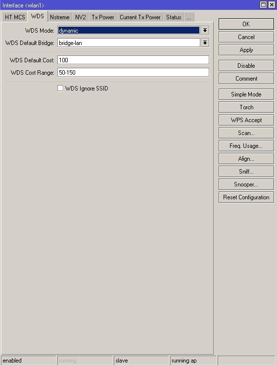
Task: Maximize the Interface wlan1 window
Action: [263, 4]
